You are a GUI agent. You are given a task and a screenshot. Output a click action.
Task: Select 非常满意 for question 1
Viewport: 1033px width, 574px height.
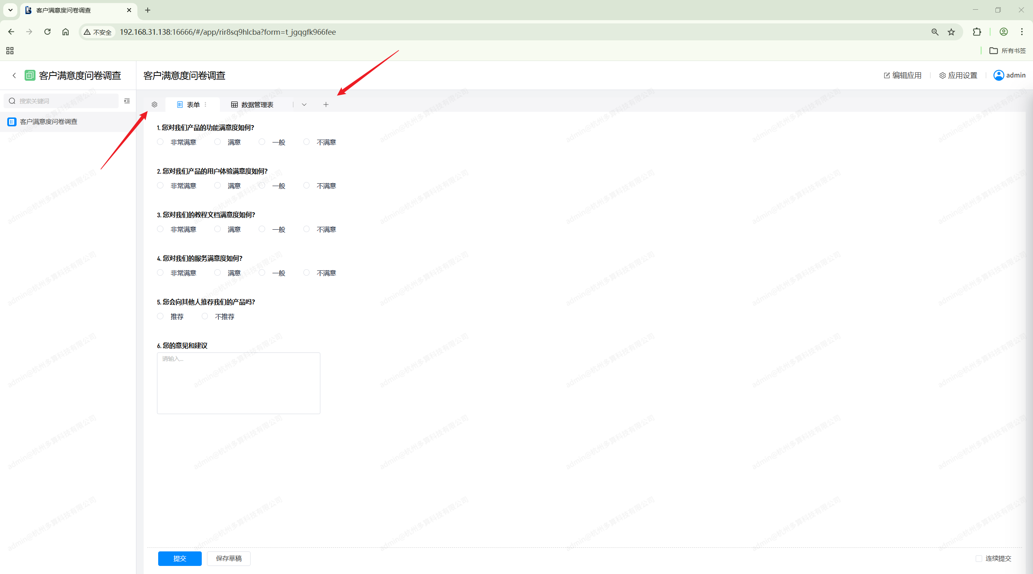click(160, 142)
